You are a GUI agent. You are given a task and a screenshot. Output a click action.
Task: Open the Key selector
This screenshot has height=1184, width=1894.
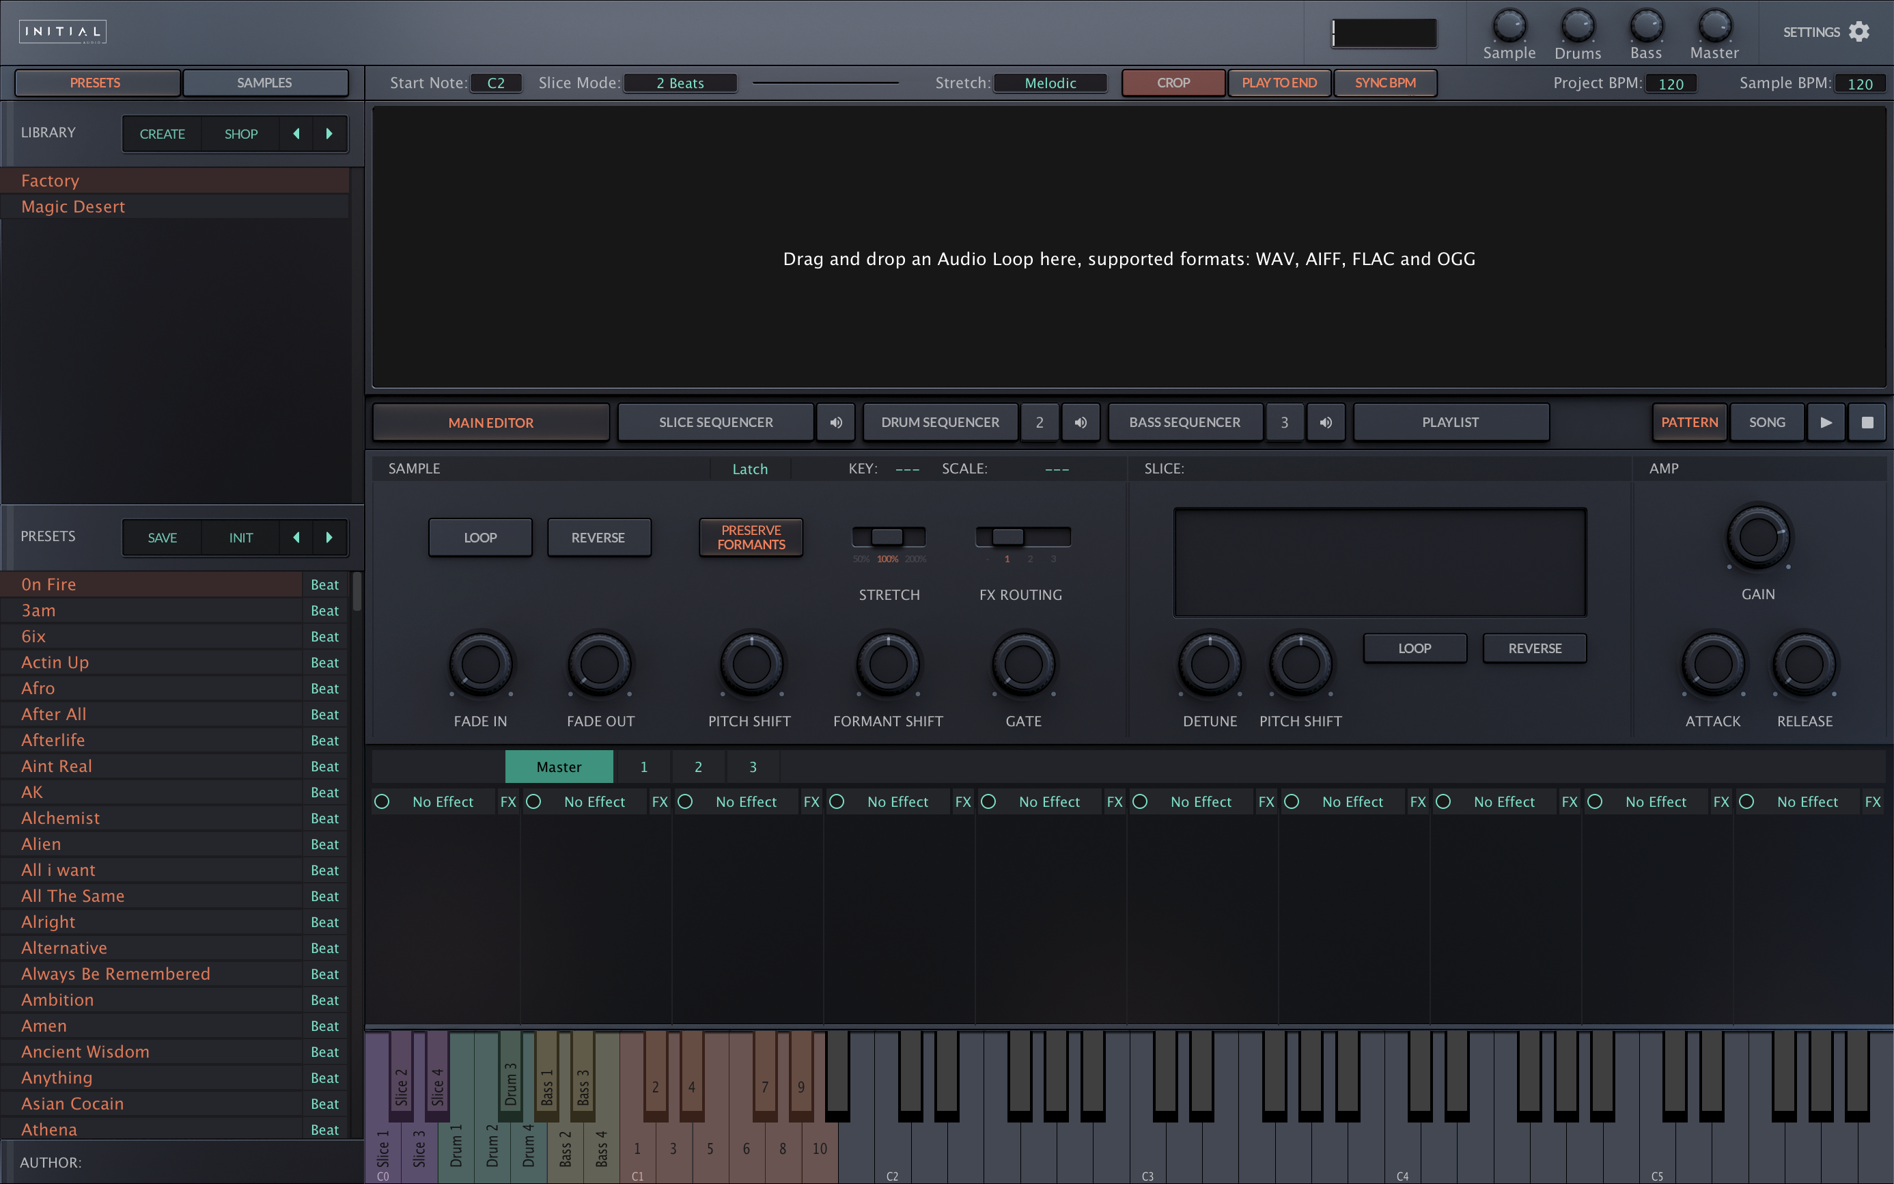pos(907,469)
